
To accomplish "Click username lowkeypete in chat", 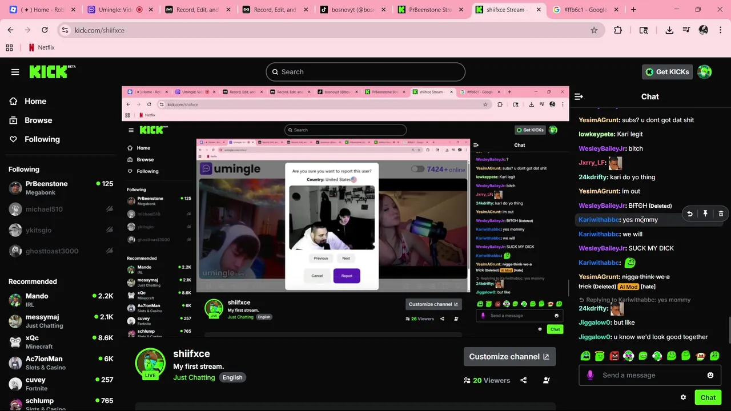I will coord(596,134).
